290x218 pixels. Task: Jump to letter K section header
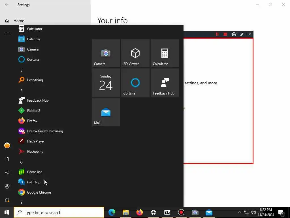tap(22, 203)
